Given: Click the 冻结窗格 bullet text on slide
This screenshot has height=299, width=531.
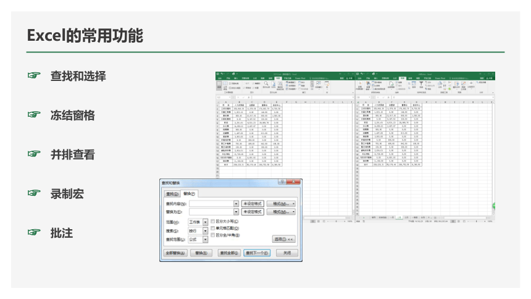Looking at the screenshot, I should 72,116.
